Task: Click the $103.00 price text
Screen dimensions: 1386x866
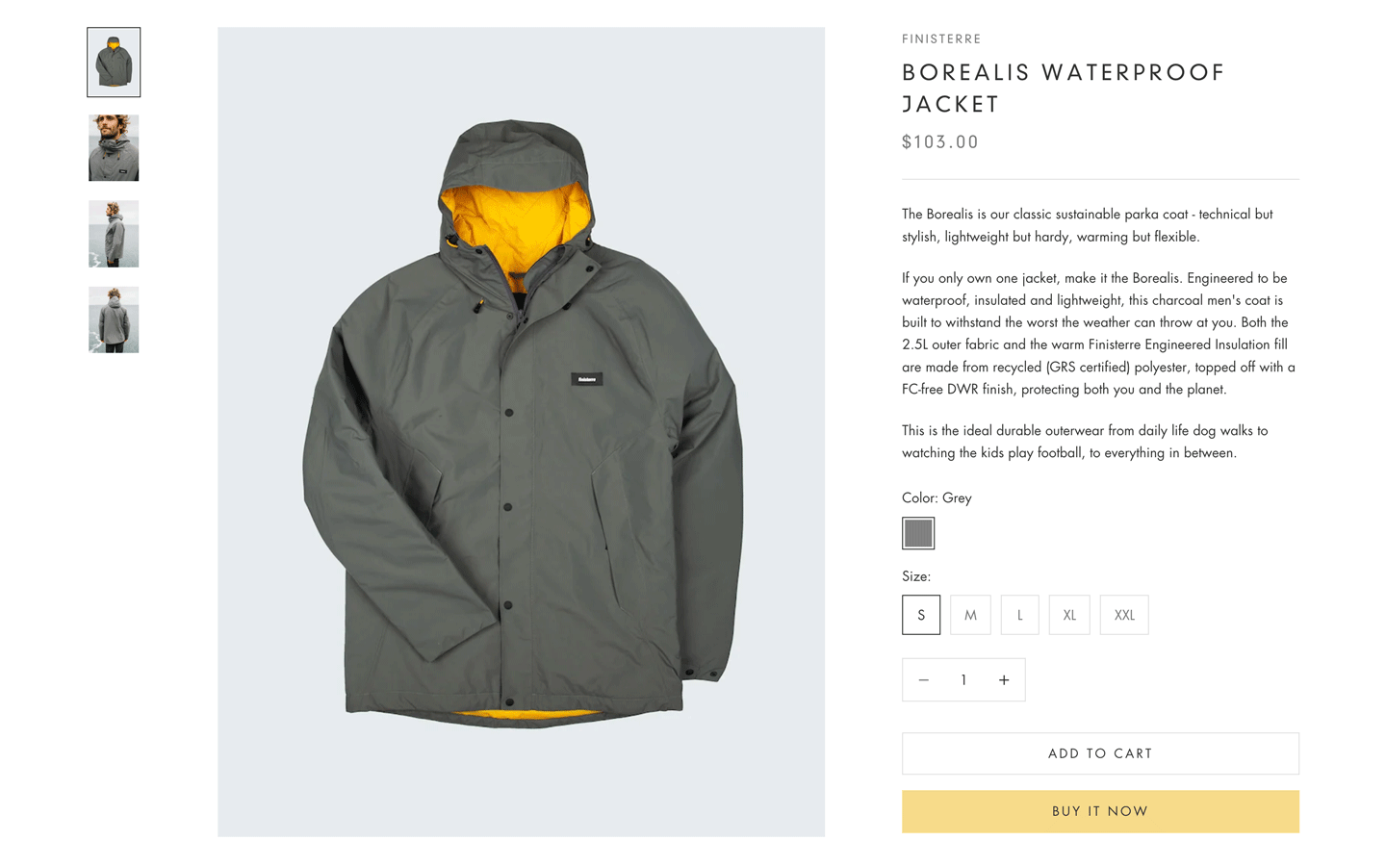Action: [x=940, y=142]
